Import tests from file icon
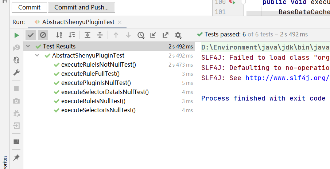The image size is (330, 169). pyautogui.click(x=153, y=35)
